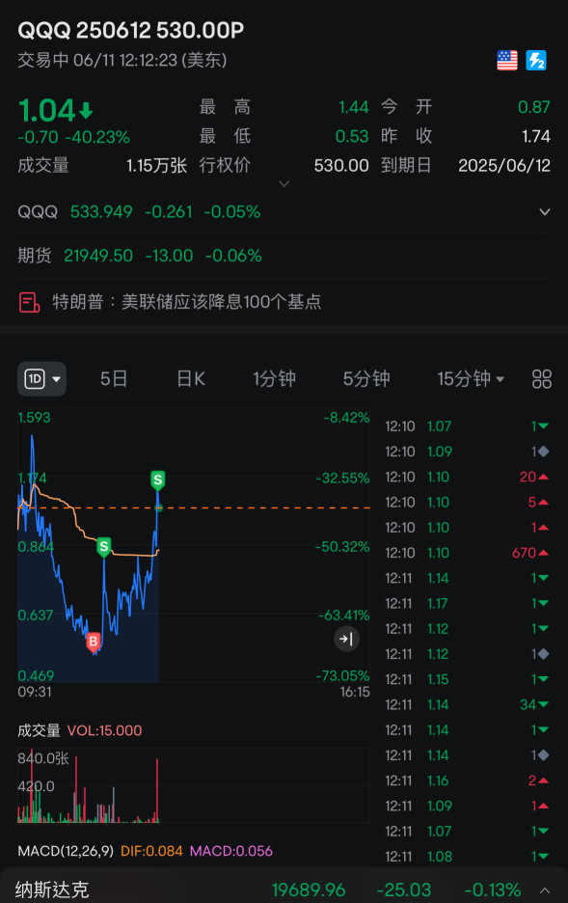Tap the 12:10 trade row with 670 volume
Image resolution: width=568 pixels, height=903 pixels.
click(x=467, y=553)
